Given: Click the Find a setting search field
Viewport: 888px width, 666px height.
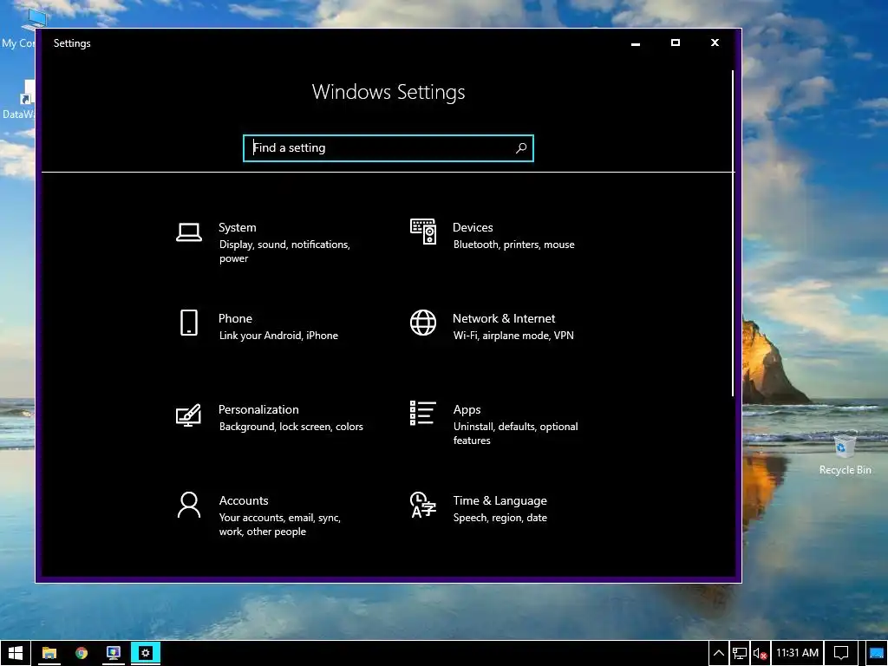Looking at the screenshot, I should [388, 147].
